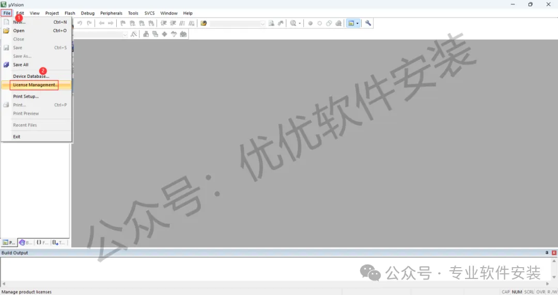Click the Undo toolbar icon
This screenshot has height=295, width=558.
[80, 23]
